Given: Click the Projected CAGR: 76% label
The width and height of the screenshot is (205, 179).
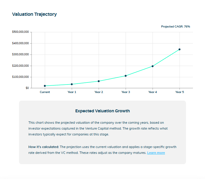Looking at the screenshot, I should [x=175, y=27].
